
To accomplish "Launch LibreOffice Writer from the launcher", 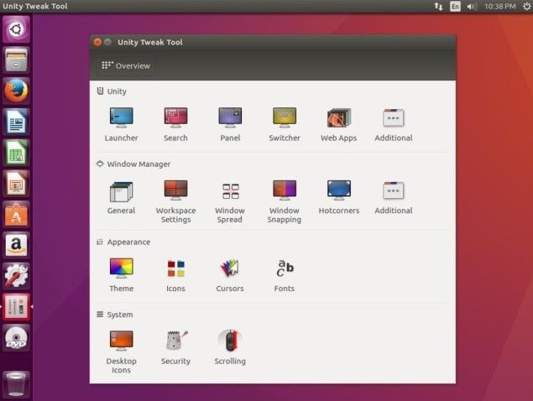I will coord(16,122).
